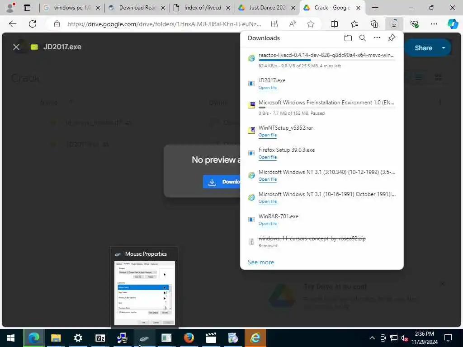
Task: Open the network tray icon
Action: pos(394,338)
